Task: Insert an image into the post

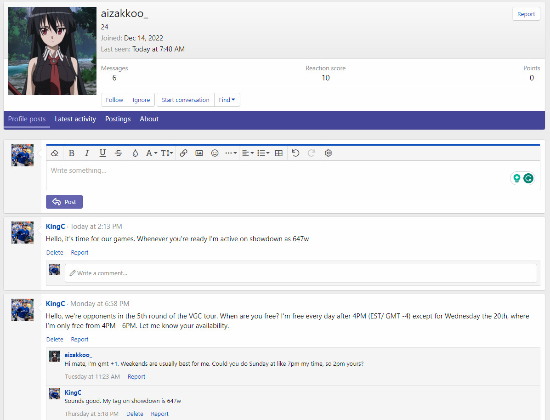Action: tap(199, 153)
